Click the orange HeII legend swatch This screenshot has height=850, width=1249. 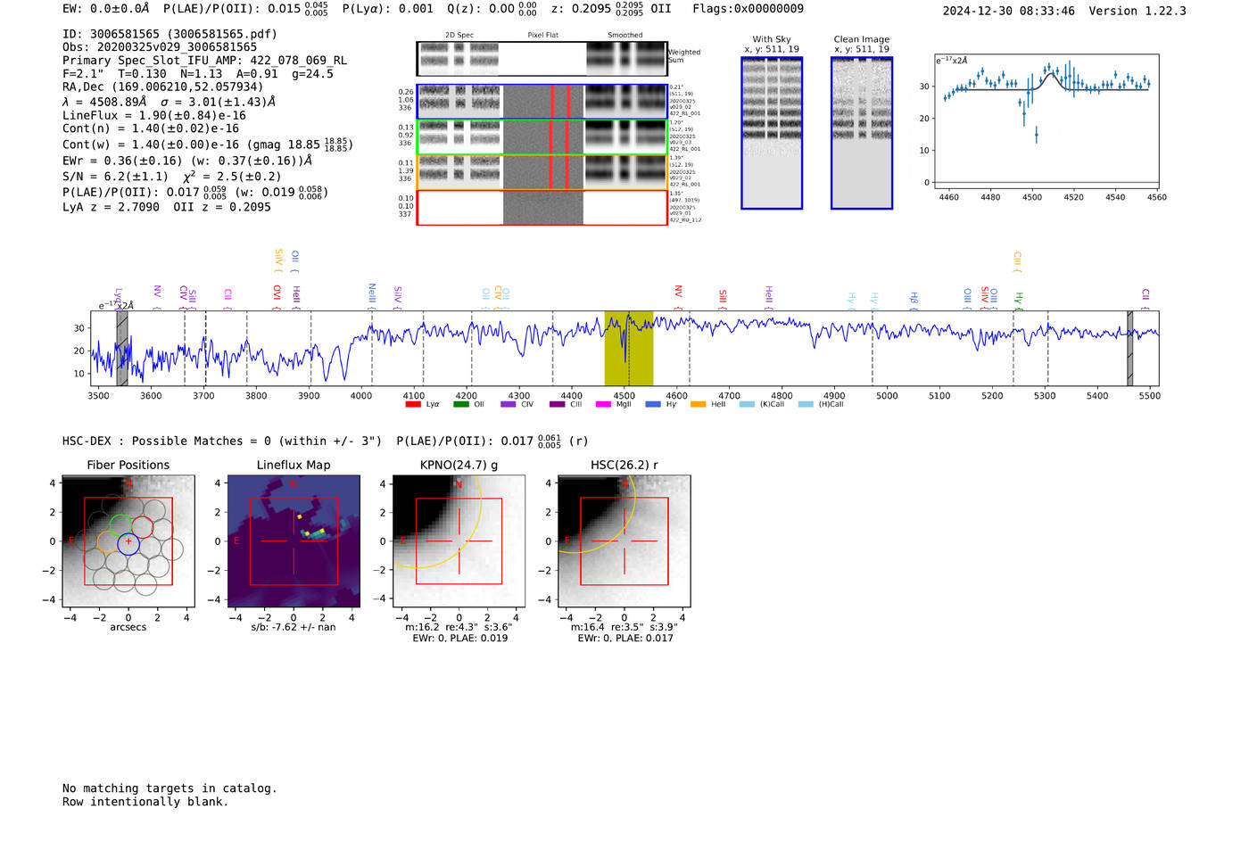click(698, 404)
